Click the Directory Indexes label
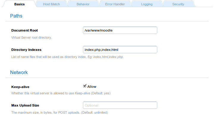Viewport: 214px width, 119px height. click(26, 49)
